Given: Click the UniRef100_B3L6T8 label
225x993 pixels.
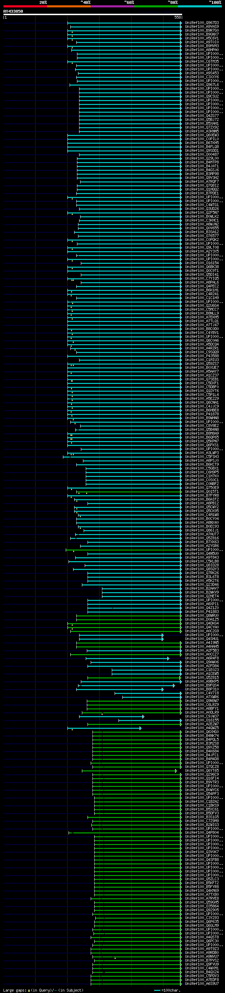Looking at the screenshot, I should [x=202, y=577].
